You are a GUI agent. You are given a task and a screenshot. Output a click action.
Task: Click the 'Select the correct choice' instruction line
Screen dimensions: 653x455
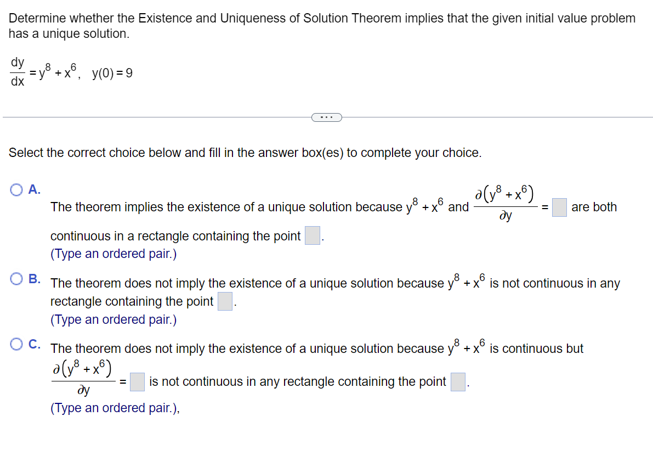coord(164,153)
